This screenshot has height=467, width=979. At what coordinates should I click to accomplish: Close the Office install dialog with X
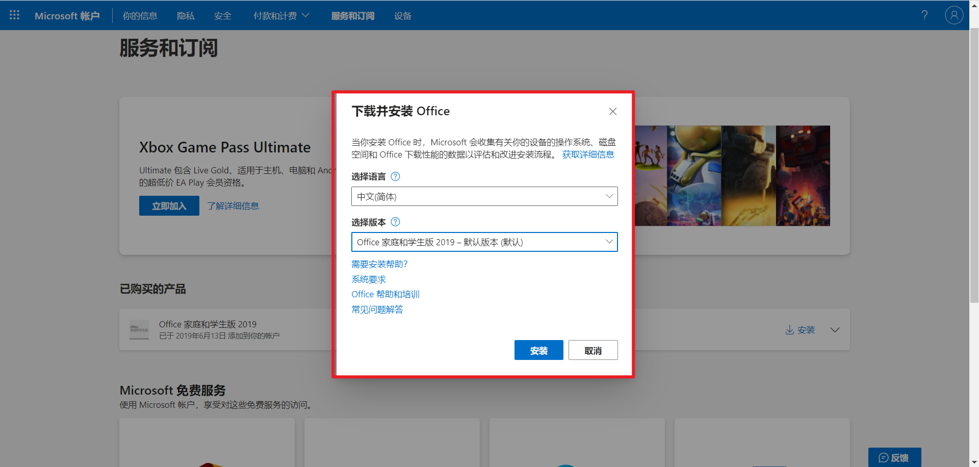coord(613,111)
